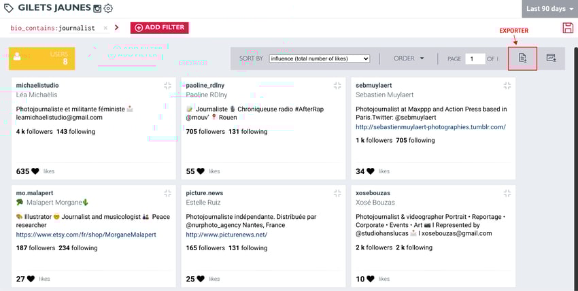Open the sebmuylaert username

[374, 85]
